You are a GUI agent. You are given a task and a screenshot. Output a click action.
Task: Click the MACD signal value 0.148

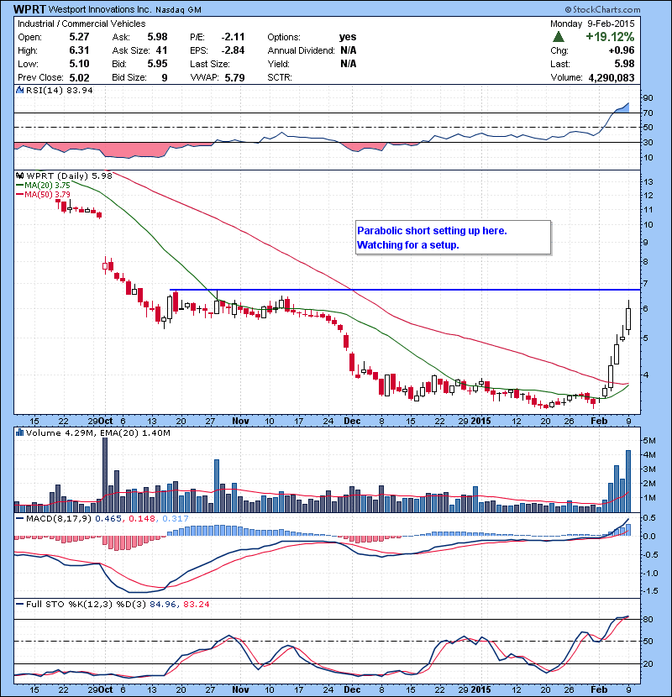(142, 518)
